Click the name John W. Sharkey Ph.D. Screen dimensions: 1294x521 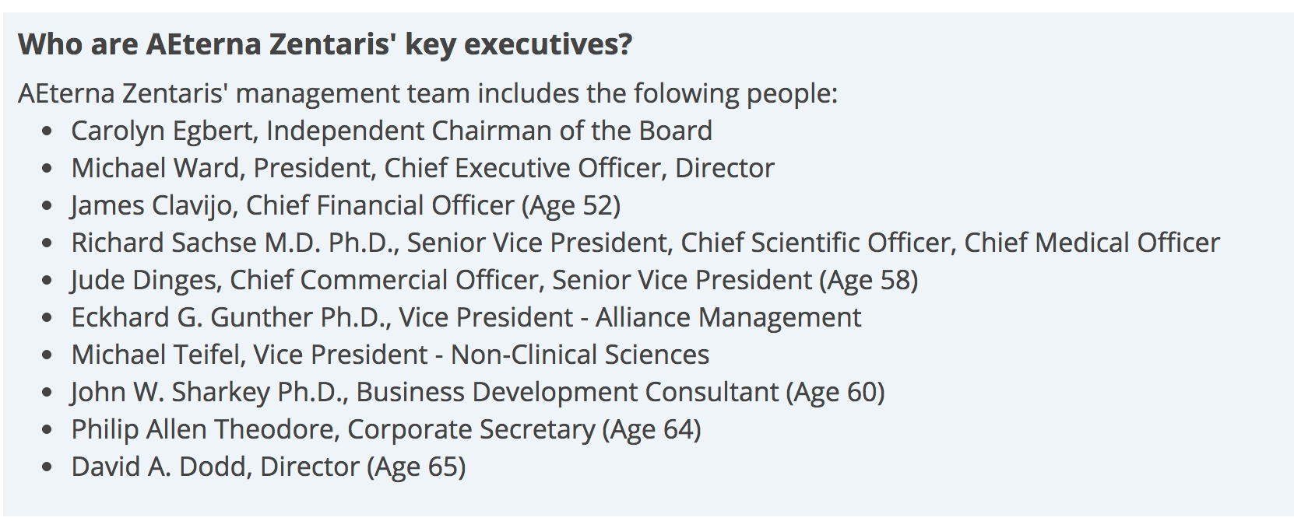(208, 392)
